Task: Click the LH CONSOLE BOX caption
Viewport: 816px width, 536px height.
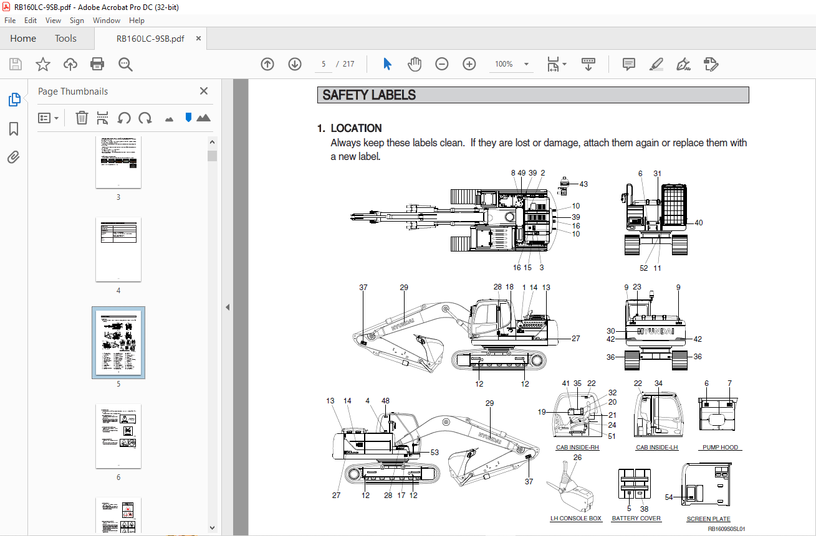Action: (x=576, y=519)
